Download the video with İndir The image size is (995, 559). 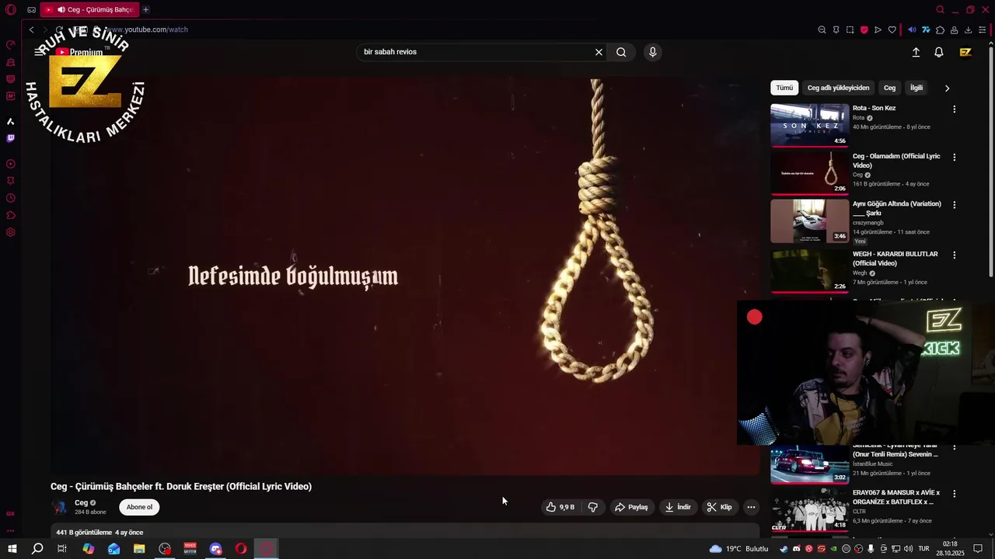click(x=677, y=507)
